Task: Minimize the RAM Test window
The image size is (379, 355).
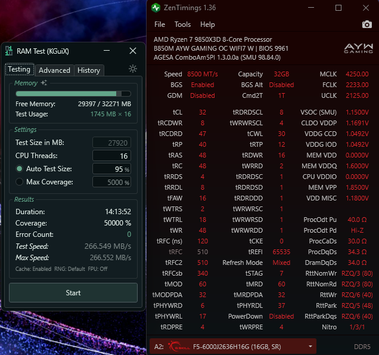Action: (x=107, y=51)
